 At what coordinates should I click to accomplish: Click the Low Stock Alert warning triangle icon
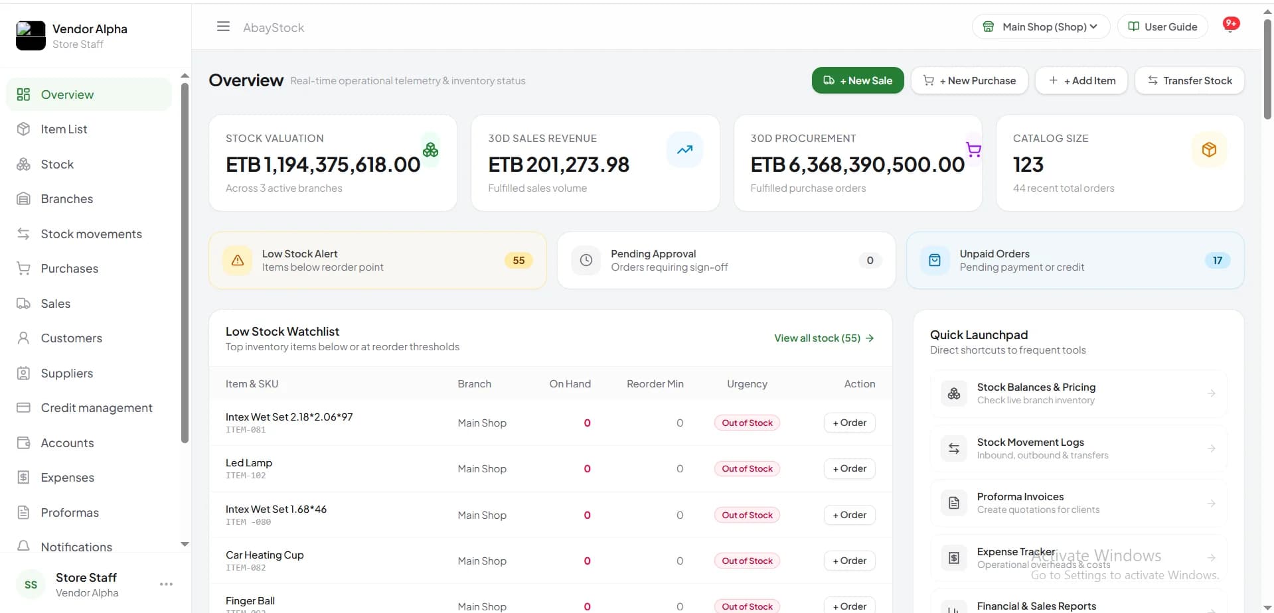[x=237, y=260]
